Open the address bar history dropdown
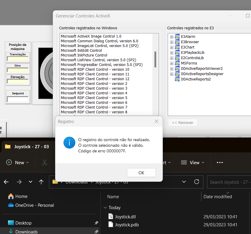This screenshot has width=251, height=234. tap(184, 182)
